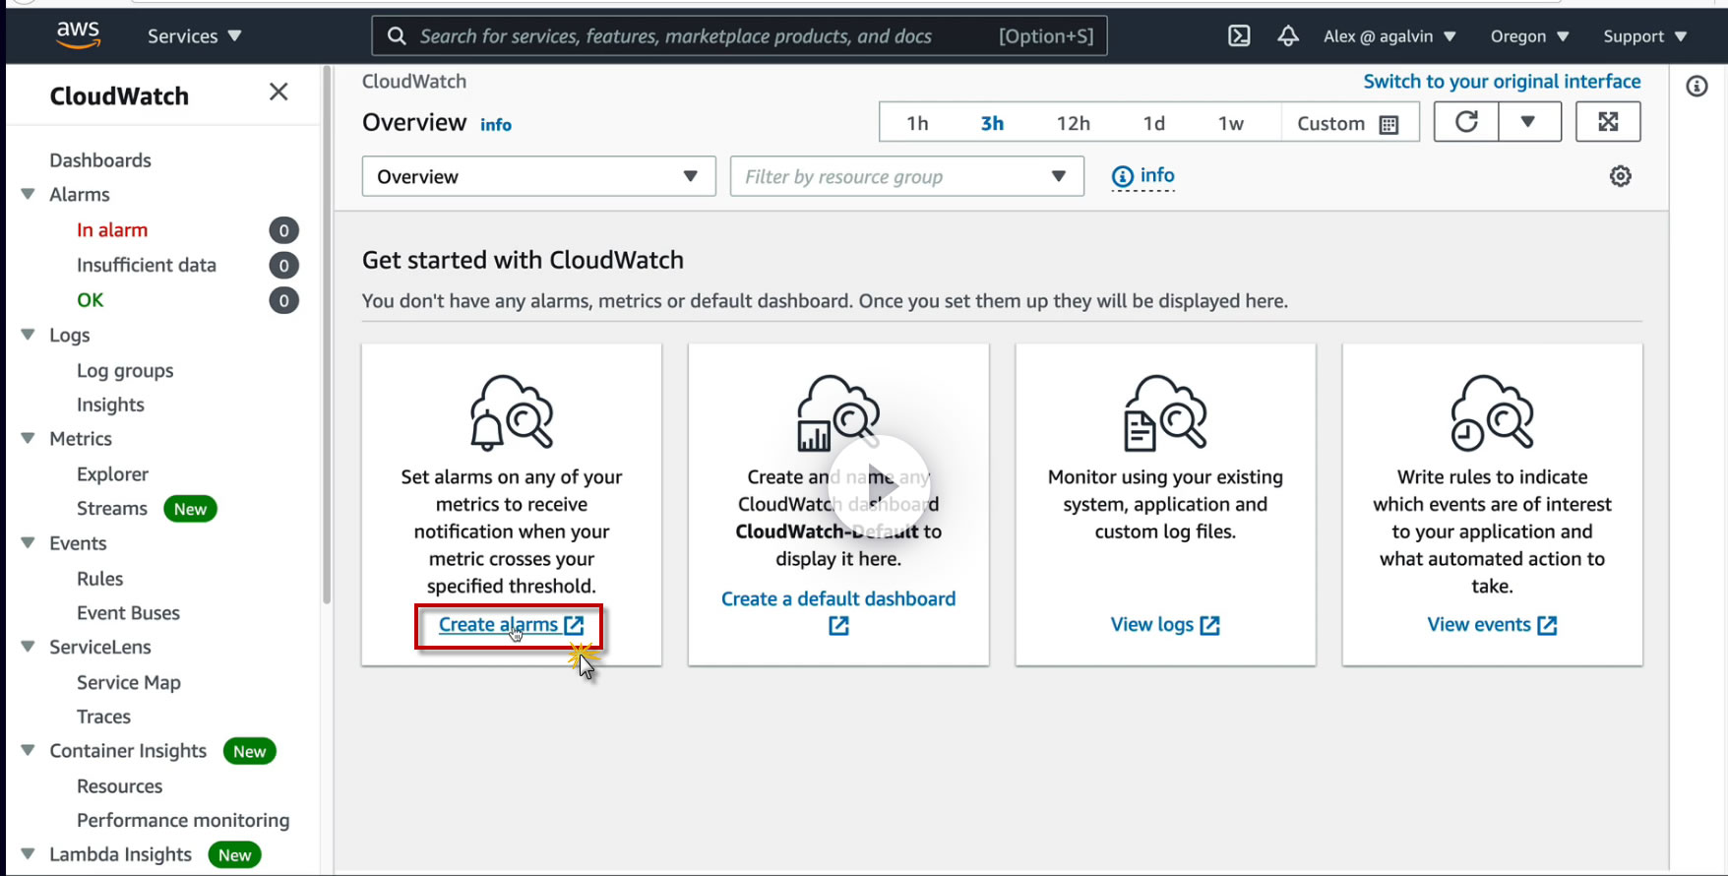The height and width of the screenshot is (876, 1728).
Task: Click the sidebar vertical scrollbar
Action: click(x=327, y=335)
